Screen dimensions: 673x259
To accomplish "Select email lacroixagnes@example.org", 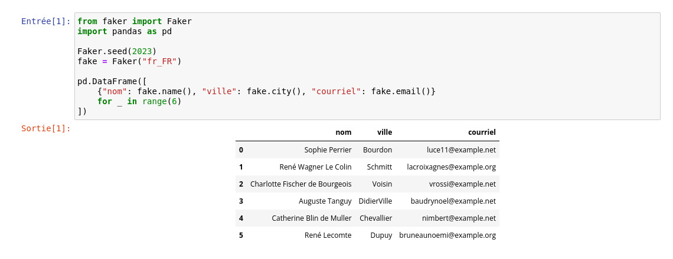I will 452,167.
